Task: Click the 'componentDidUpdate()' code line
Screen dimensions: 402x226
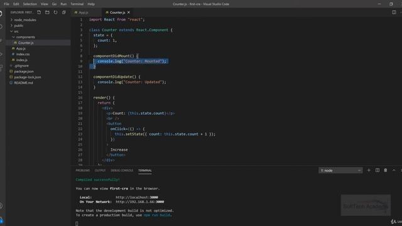Action: pyautogui.click(x=117, y=77)
